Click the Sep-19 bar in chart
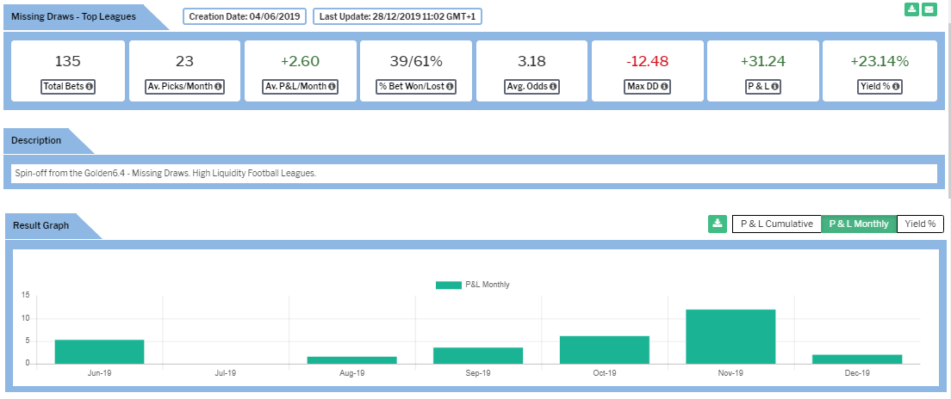 pos(478,355)
